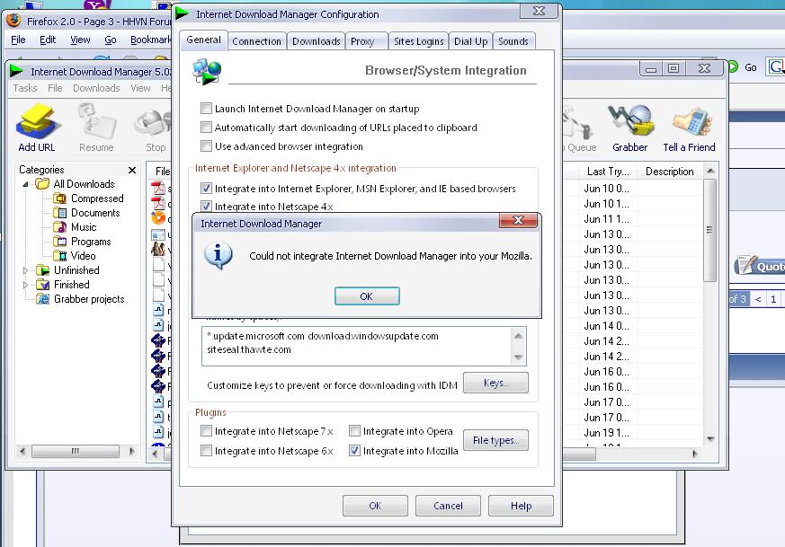Viewport: 785px width, 547px height.
Task: Switch to the Connection tab
Action: point(256,41)
